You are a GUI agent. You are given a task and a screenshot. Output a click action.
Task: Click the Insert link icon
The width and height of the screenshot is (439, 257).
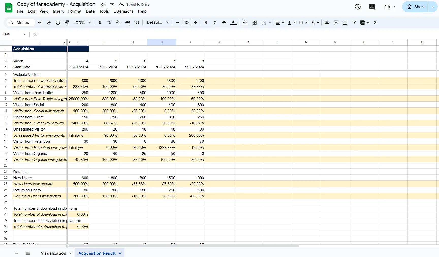click(327, 23)
